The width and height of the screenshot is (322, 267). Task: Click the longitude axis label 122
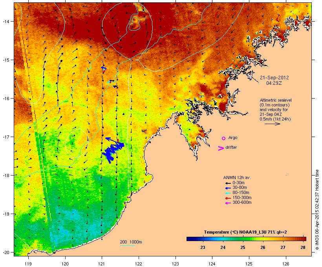click(139, 264)
